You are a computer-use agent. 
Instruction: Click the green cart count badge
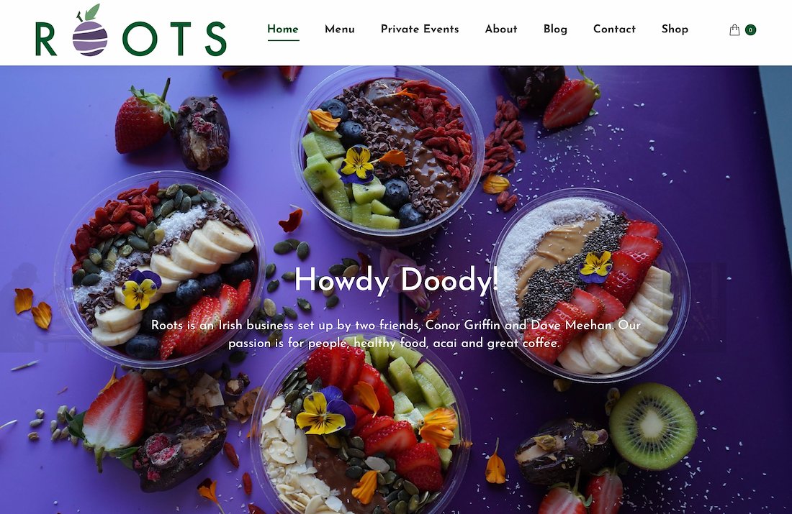pyautogui.click(x=750, y=30)
